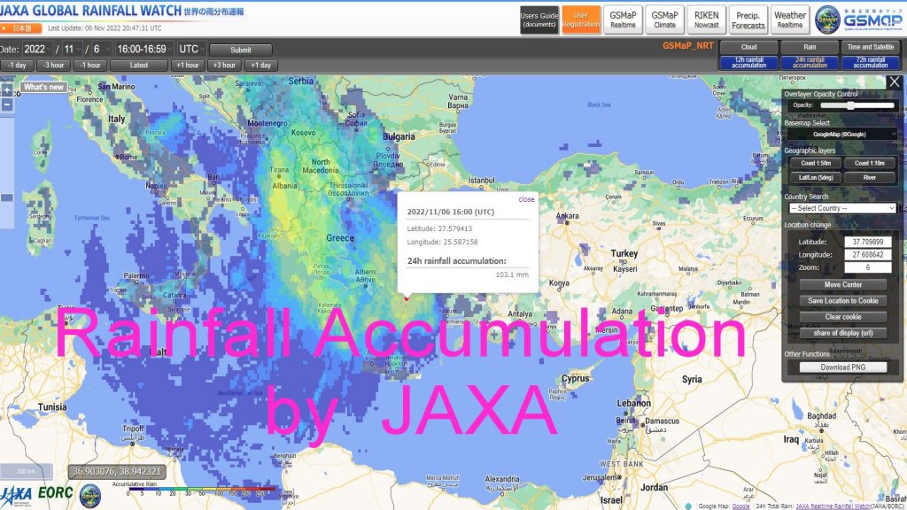Open the Users Guide documents
The height and width of the screenshot is (510, 907).
[539, 19]
